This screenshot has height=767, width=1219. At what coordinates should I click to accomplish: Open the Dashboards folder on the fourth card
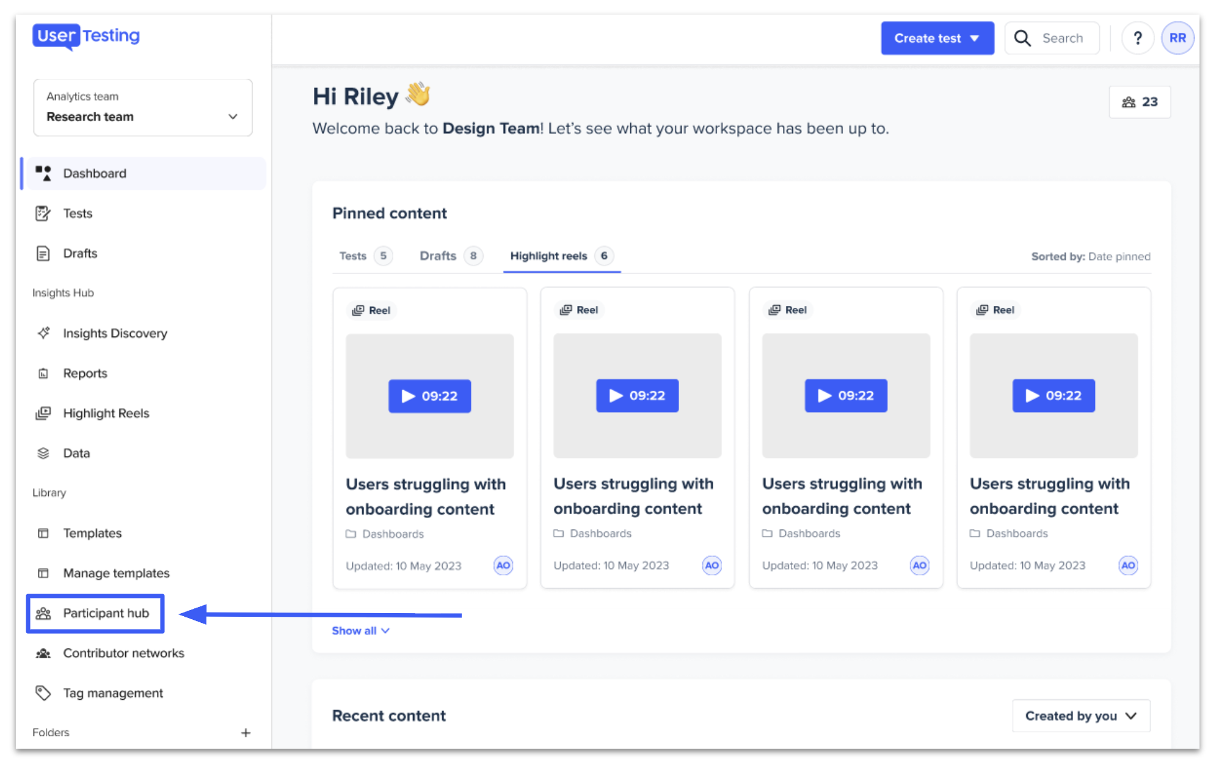[x=1009, y=534]
